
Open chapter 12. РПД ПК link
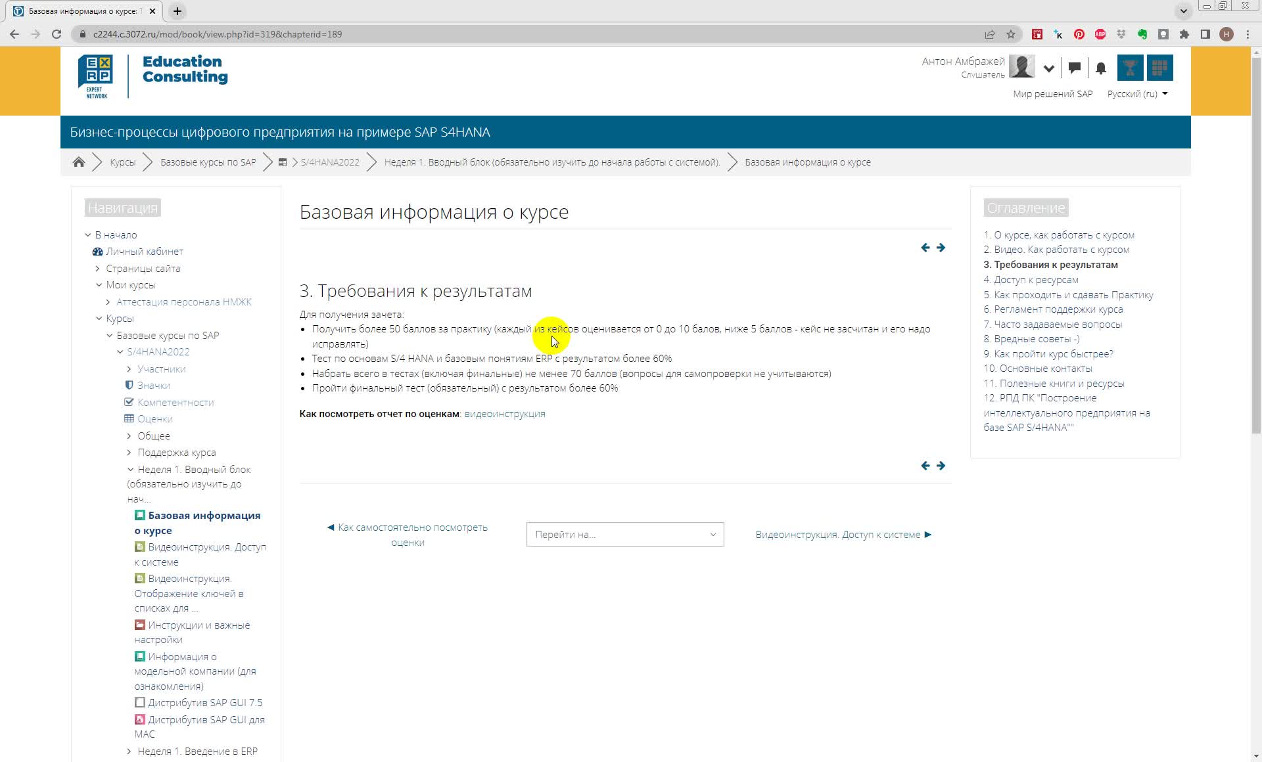click(1067, 413)
